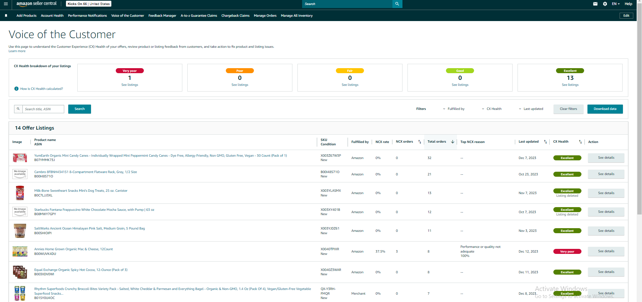The height and width of the screenshot is (302, 642).
Task: Open the settings gear icon
Action: pyautogui.click(x=605, y=4)
